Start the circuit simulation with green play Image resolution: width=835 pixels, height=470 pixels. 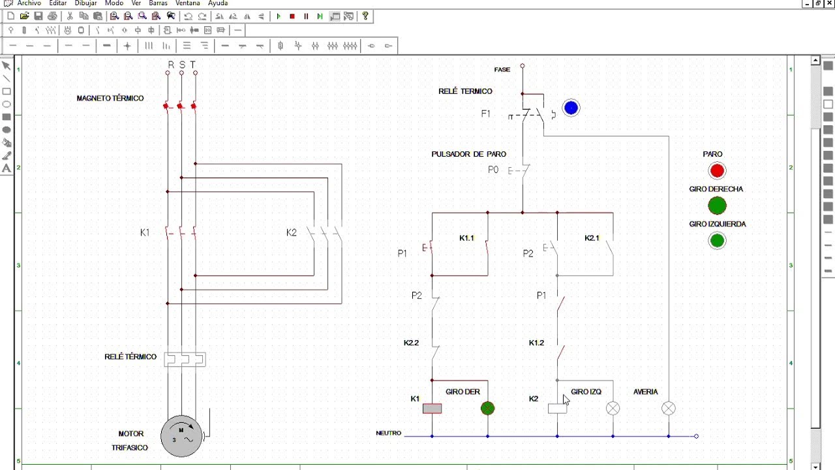pos(279,16)
